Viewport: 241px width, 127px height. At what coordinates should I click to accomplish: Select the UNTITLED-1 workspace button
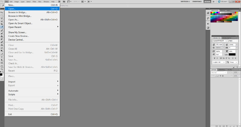[x=185, y=1]
